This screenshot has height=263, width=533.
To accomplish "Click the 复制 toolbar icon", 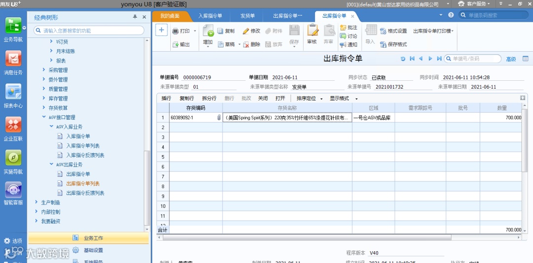I will tap(220, 31).
